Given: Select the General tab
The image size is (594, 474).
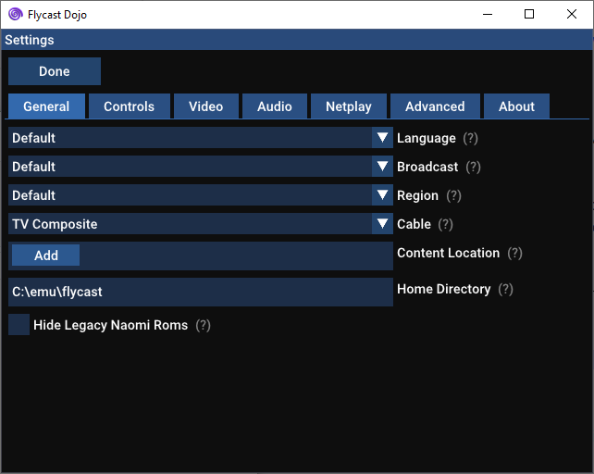Looking at the screenshot, I should pyautogui.click(x=46, y=106).
